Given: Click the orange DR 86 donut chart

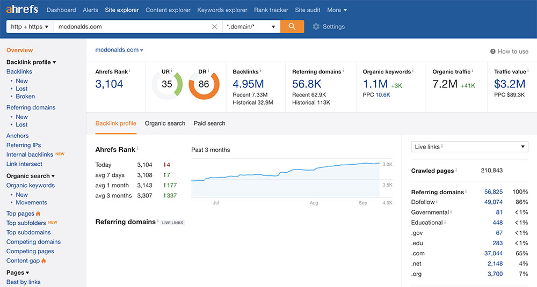Looking at the screenshot, I should [x=204, y=84].
